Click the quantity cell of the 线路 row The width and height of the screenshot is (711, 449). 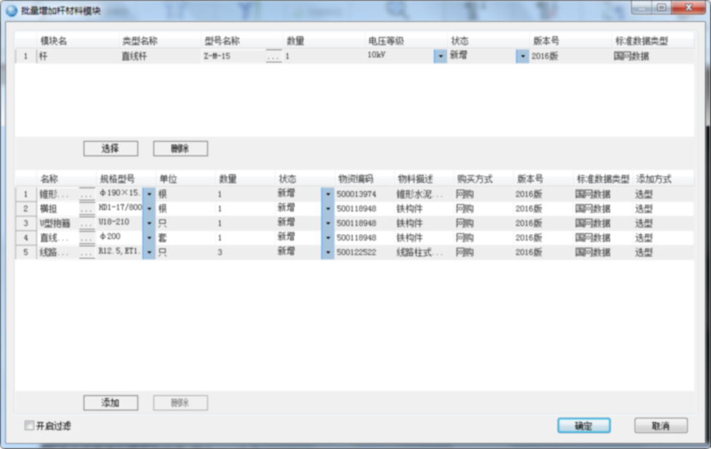tap(244, 252)
